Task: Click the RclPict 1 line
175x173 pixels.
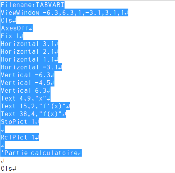Action: click(20, 137)
